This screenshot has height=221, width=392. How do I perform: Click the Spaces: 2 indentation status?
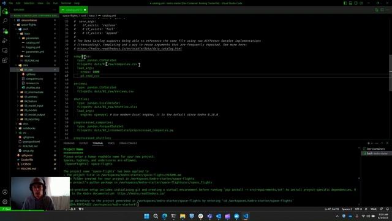tap(347, 209)
